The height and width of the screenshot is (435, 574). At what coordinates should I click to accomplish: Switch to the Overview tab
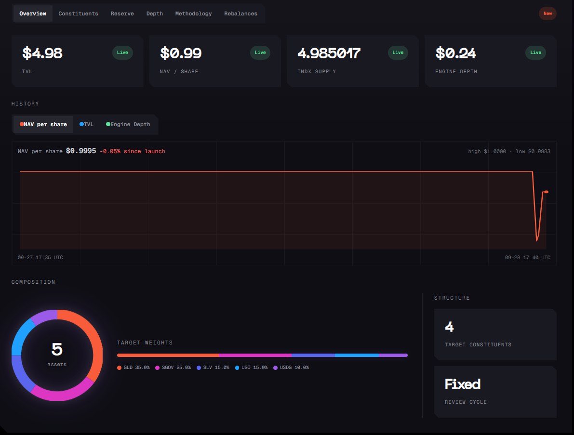(33, 13)
